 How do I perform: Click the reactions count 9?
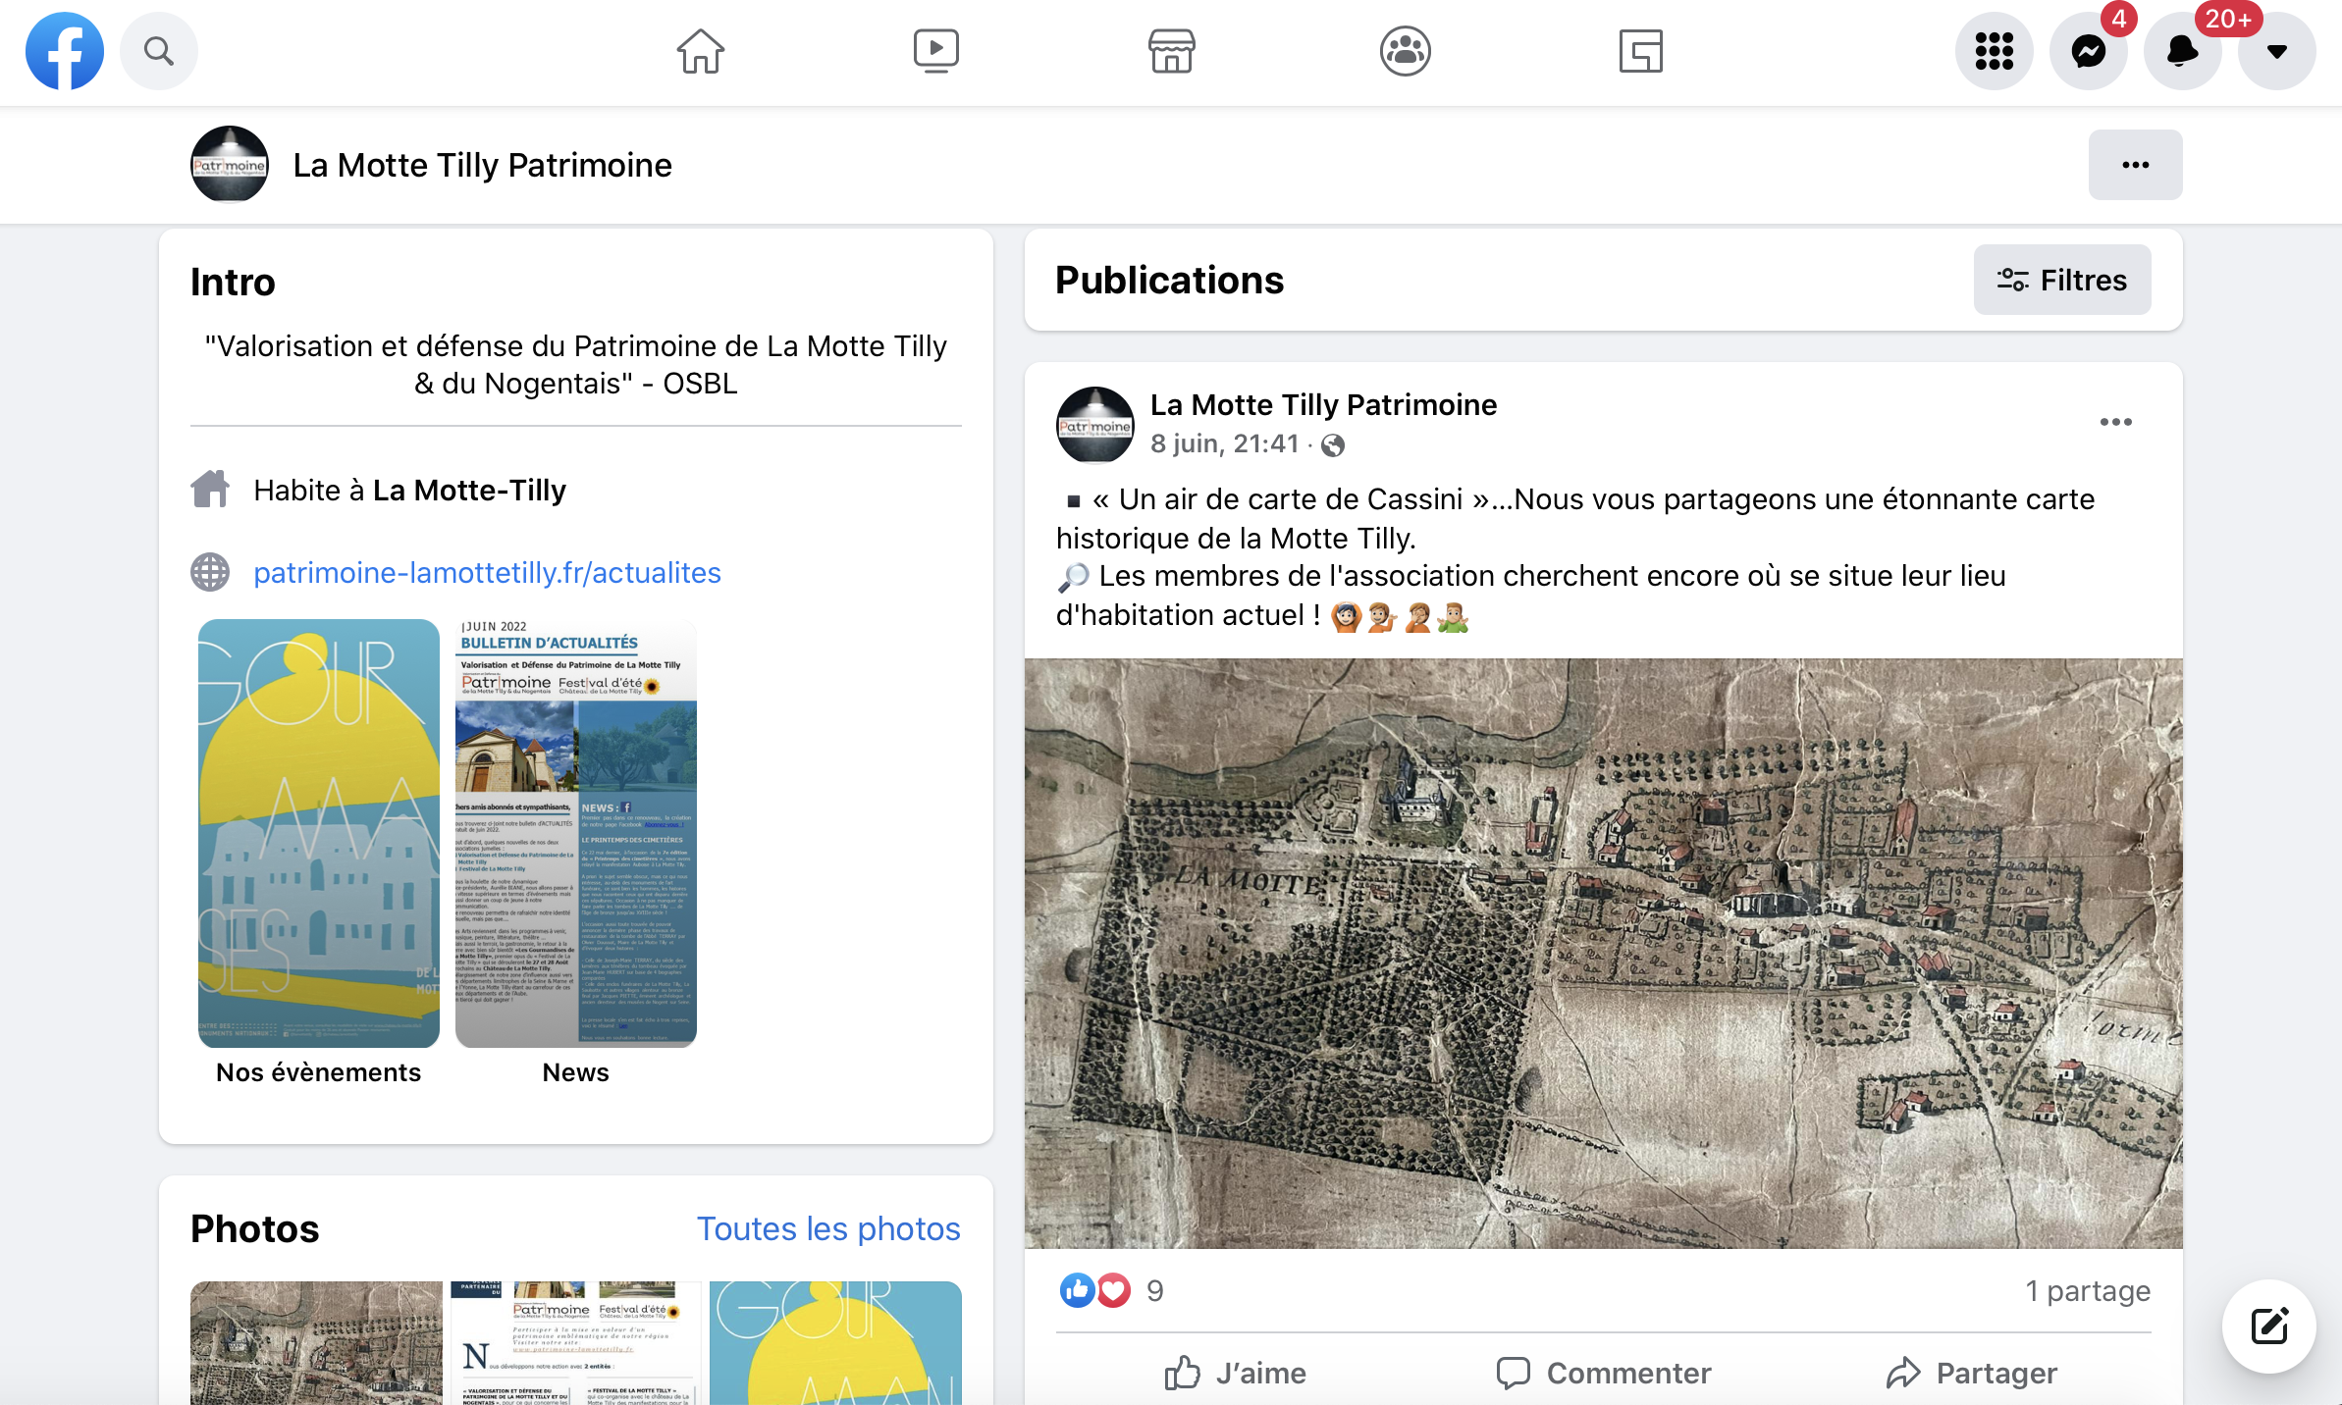tap(1155, 1290)
